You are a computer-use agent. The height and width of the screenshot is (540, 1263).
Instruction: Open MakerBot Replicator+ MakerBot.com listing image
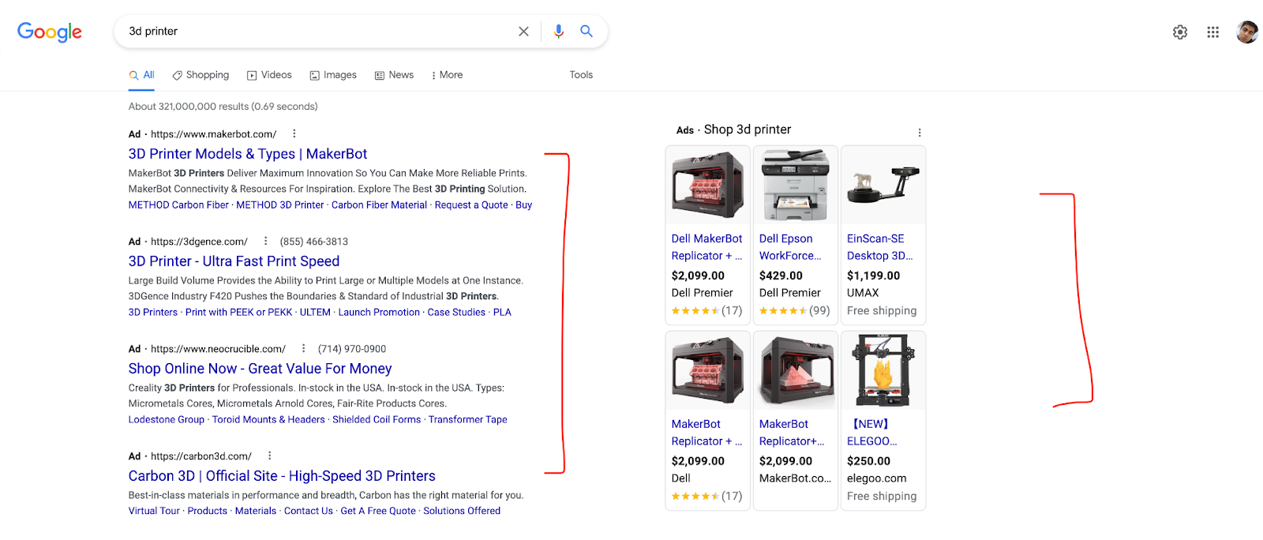pos(796,370)
